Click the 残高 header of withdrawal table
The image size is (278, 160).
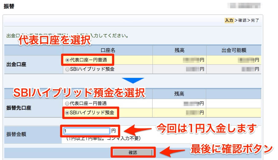point(180,50)
